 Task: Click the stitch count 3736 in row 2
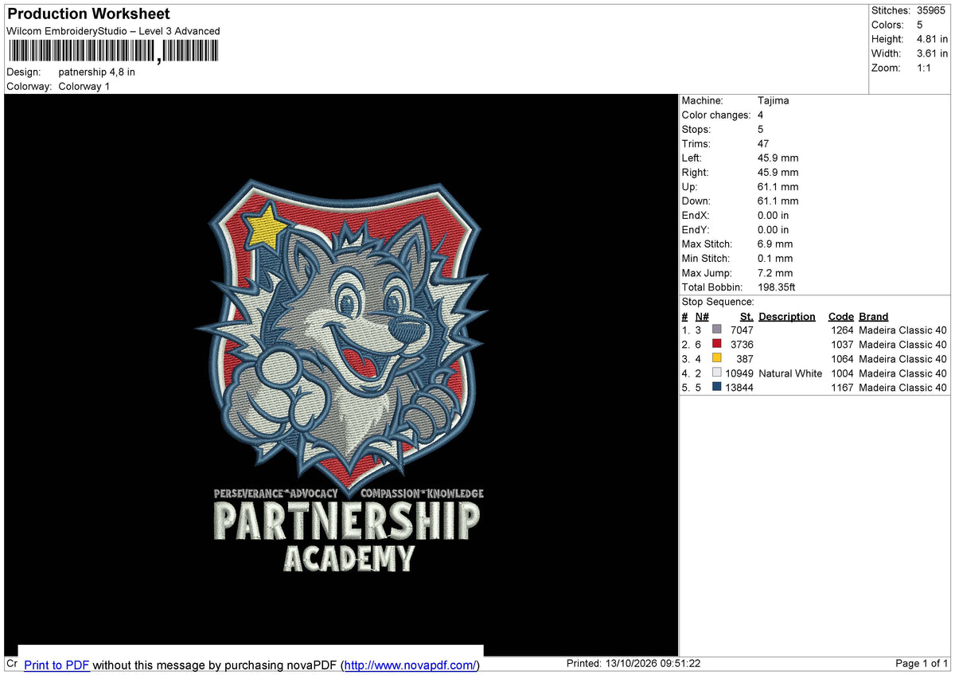click(x=742, y=344)
